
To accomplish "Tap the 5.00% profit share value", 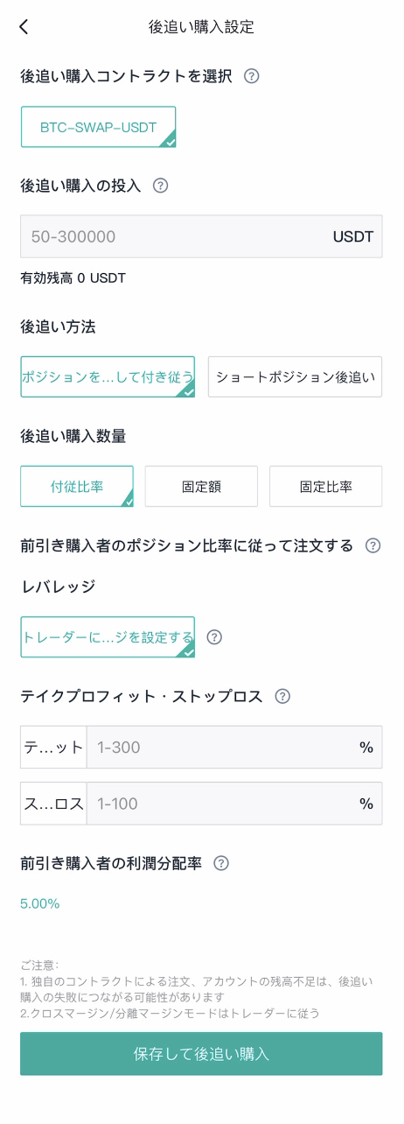I will (x=40, y=904).
